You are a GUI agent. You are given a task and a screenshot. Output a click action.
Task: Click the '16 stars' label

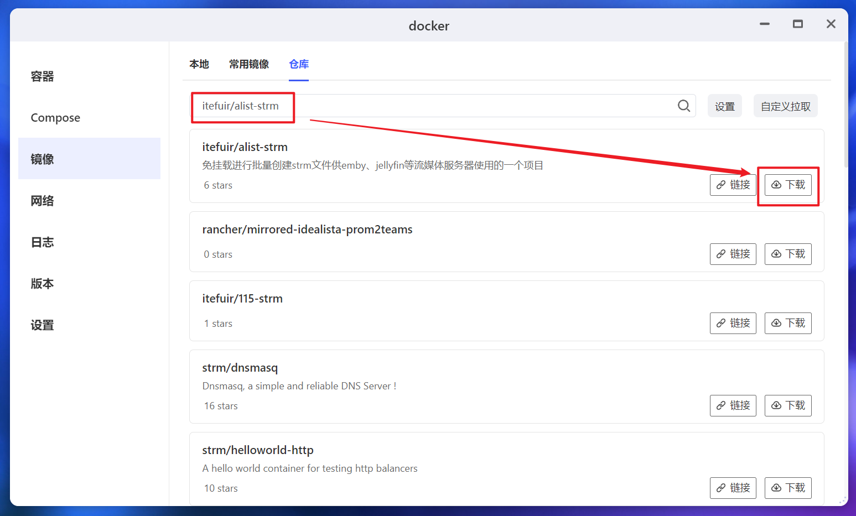click(221, 406)
